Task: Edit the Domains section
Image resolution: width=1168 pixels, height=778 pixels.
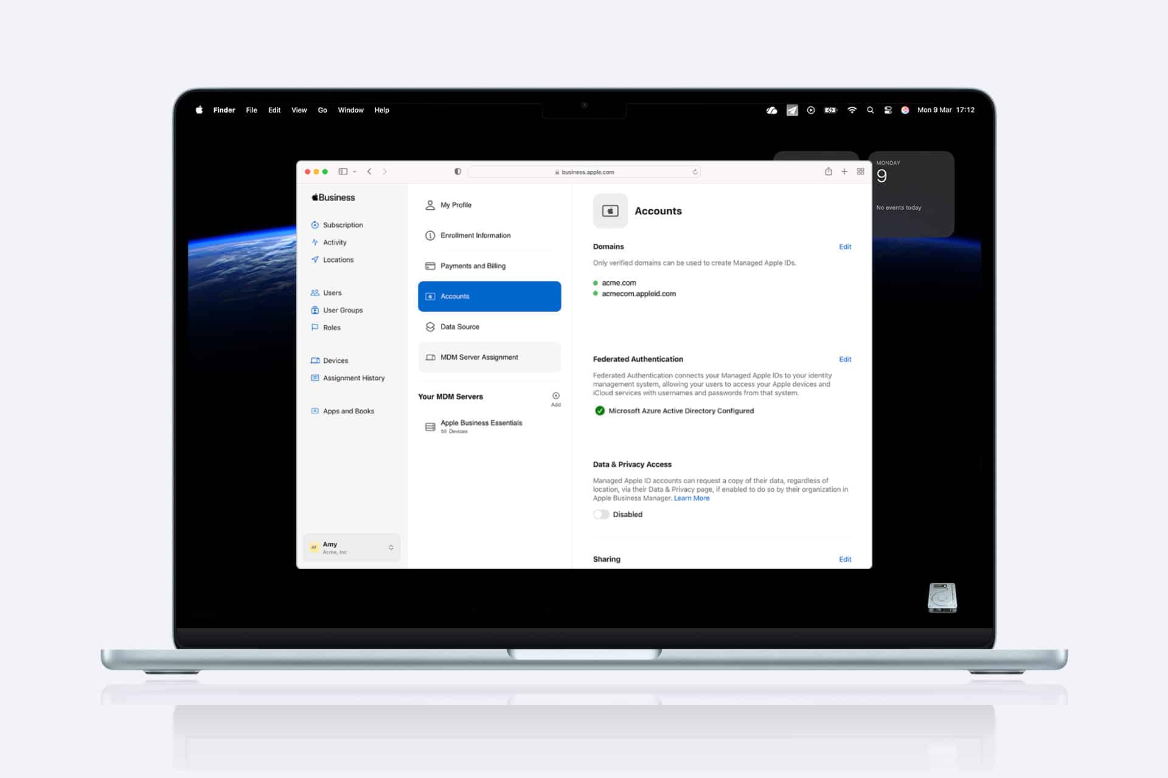Action: pyautogui.click(x=845, y=247)
